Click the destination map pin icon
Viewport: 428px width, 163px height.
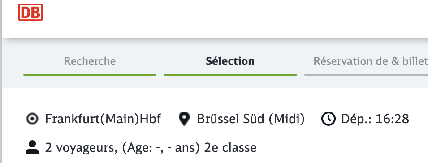tap(184, 119)
